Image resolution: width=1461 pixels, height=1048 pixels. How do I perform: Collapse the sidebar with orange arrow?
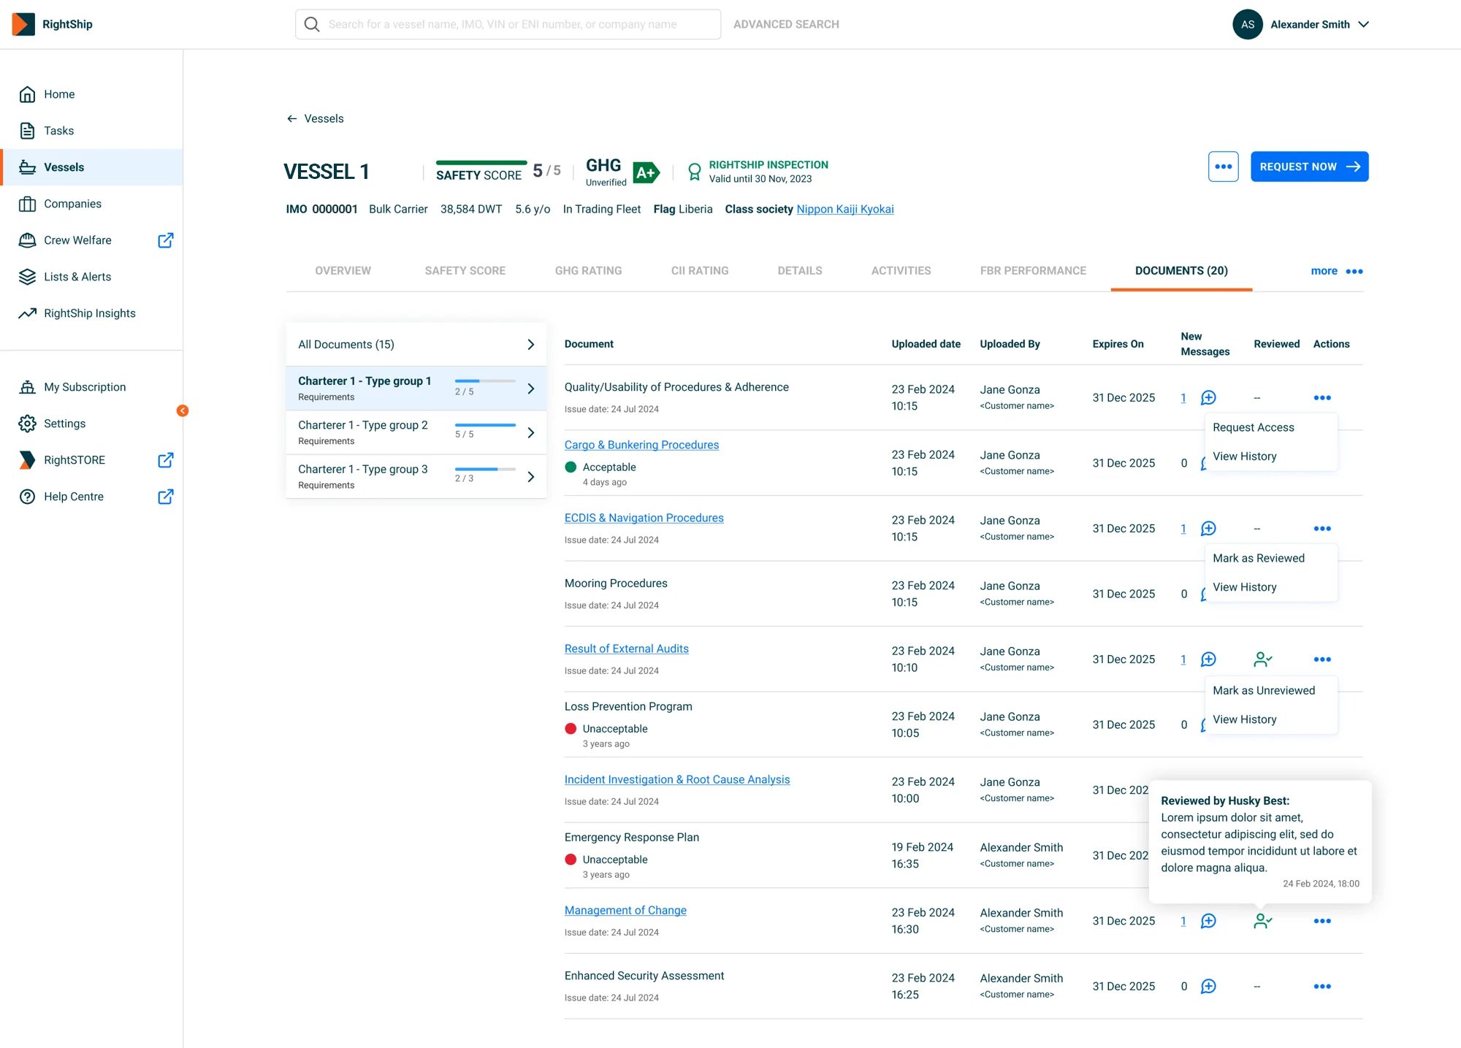pos(183,410)
